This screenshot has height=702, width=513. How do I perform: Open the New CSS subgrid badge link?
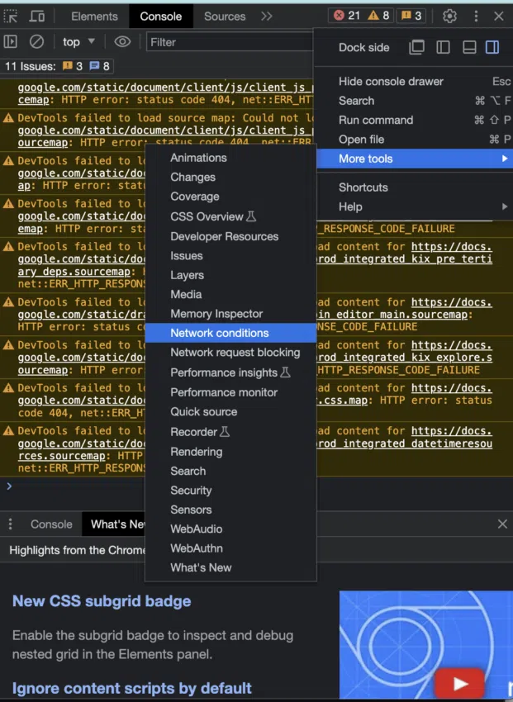point(102,601)
